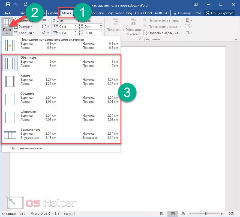Click the zoom out minus button
The height and width of the screenshot is (217, 240).
pyautogui.click(x=190, y=214)
